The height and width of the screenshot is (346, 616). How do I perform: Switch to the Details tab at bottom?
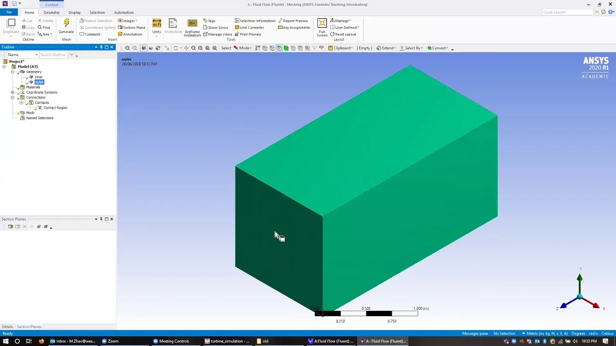[x=7, y=327]
